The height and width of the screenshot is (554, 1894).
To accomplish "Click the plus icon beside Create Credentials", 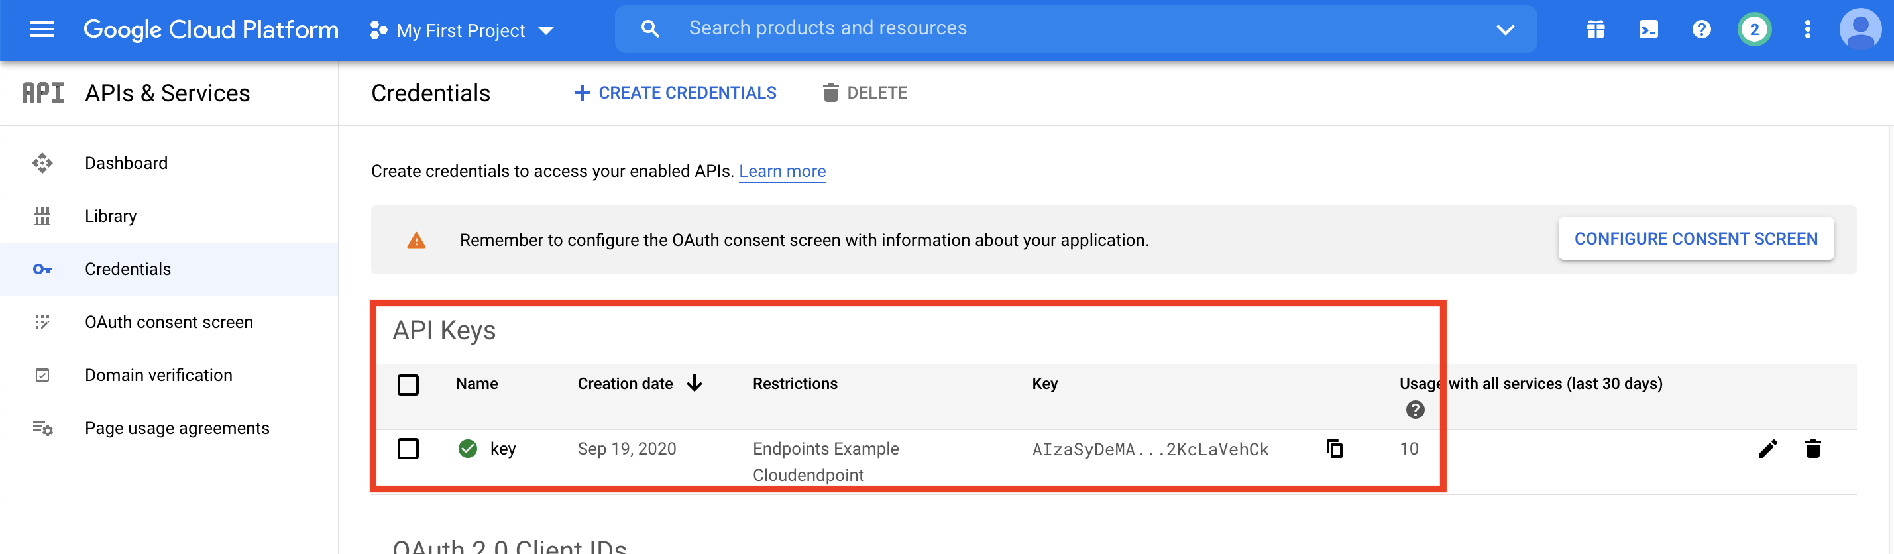I will [582, 93].
